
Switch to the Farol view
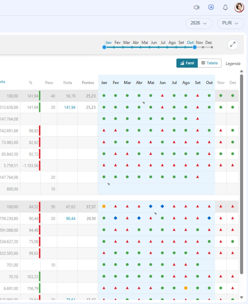(x=187, y=63)
